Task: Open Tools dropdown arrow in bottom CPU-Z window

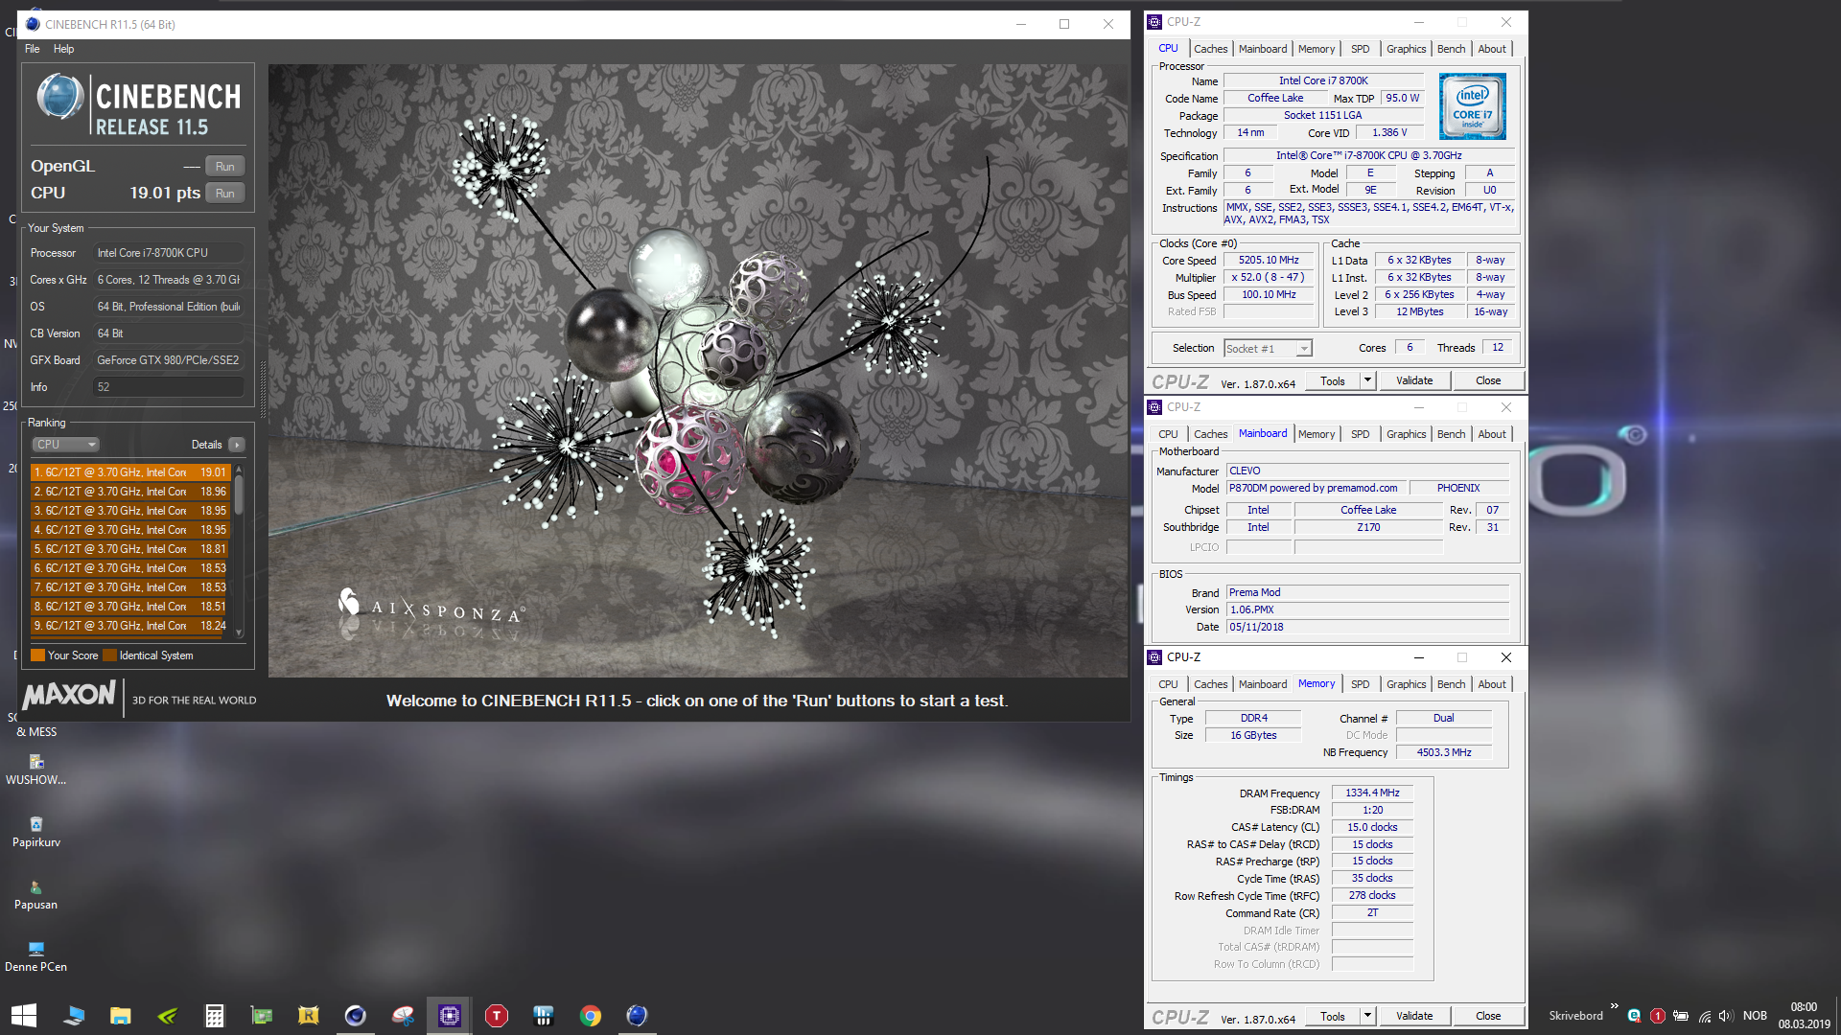Action: pos(1368,1016)
